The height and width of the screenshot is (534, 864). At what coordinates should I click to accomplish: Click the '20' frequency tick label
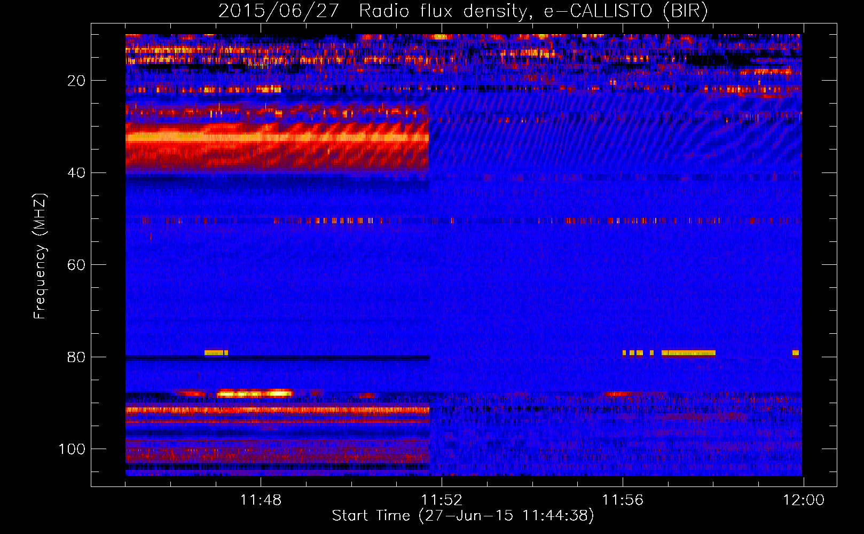tap(76, 81)
